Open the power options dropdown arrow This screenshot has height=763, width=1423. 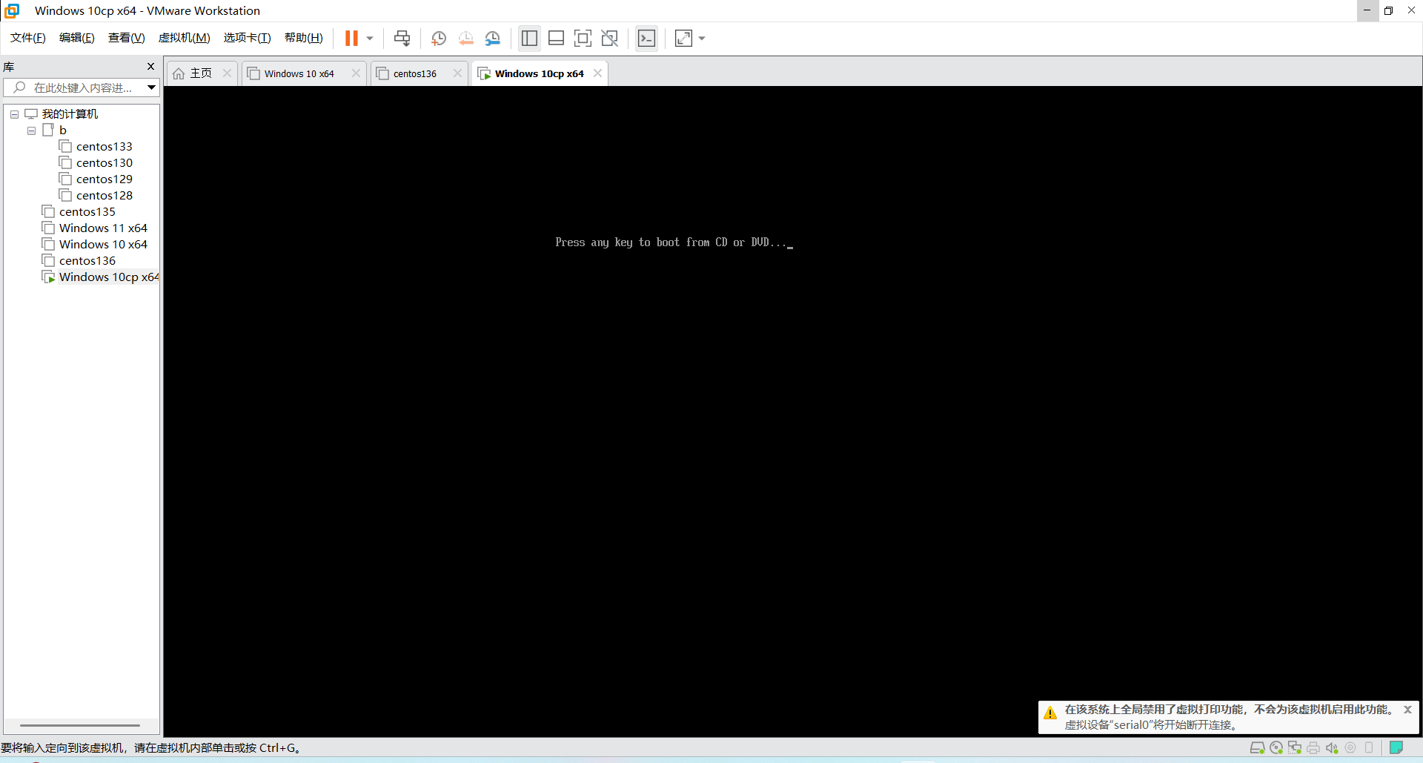(x=370, y=39)
